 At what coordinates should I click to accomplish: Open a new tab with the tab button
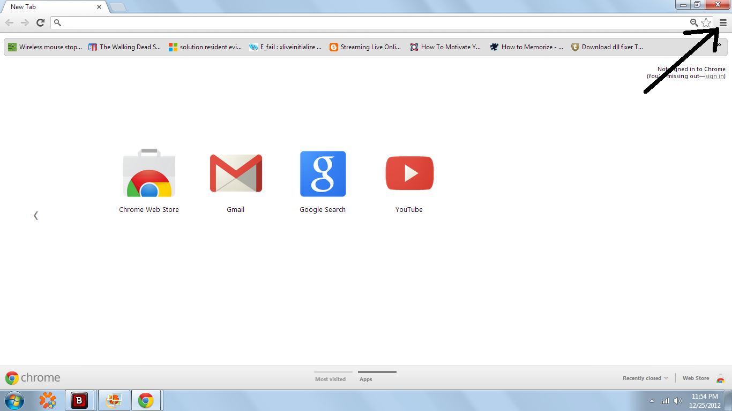[117, 7]
